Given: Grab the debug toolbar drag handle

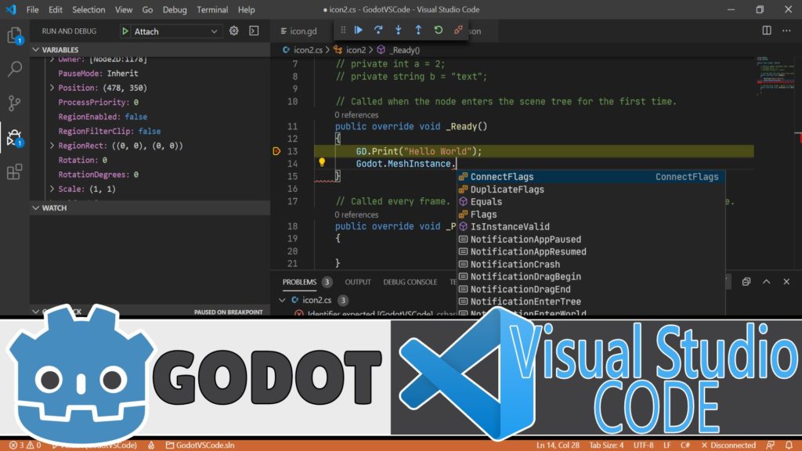Looking at the screenshot, I should [343, 31].
